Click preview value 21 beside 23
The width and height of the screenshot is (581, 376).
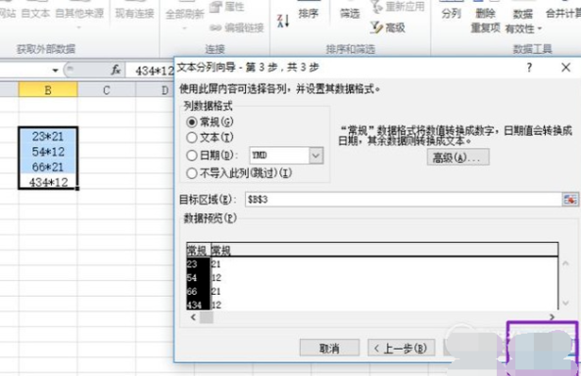(x=216, y=264)
